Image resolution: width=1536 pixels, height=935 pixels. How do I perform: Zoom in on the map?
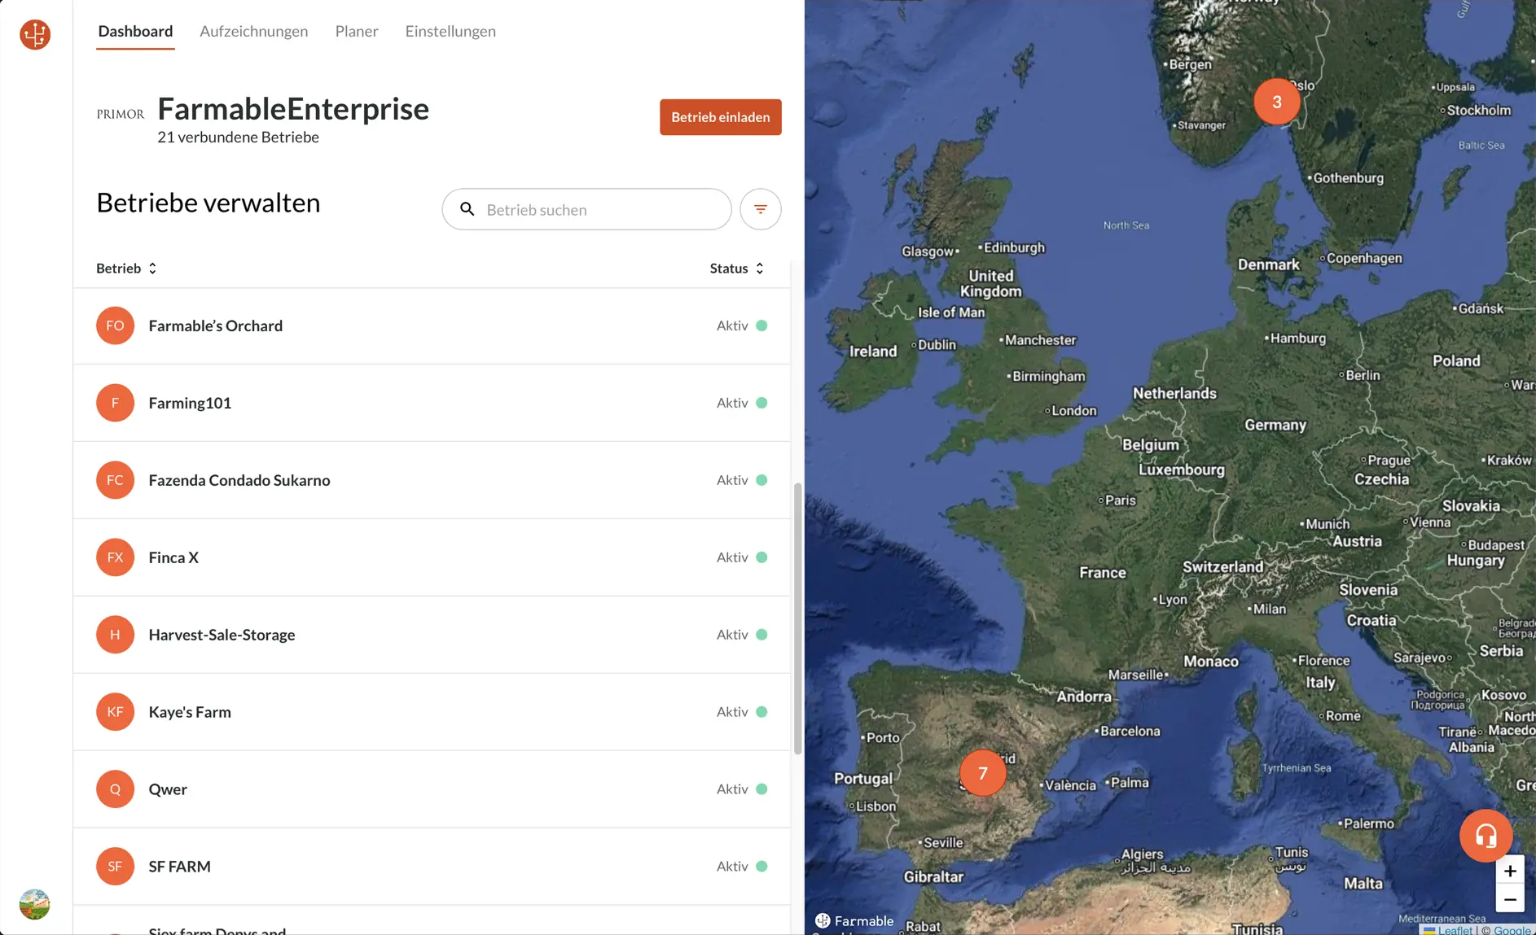1509,871
